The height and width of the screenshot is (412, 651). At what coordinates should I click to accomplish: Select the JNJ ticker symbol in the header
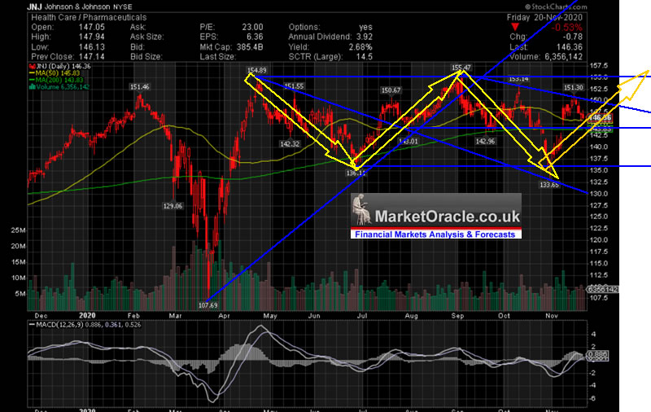[34, 7]
